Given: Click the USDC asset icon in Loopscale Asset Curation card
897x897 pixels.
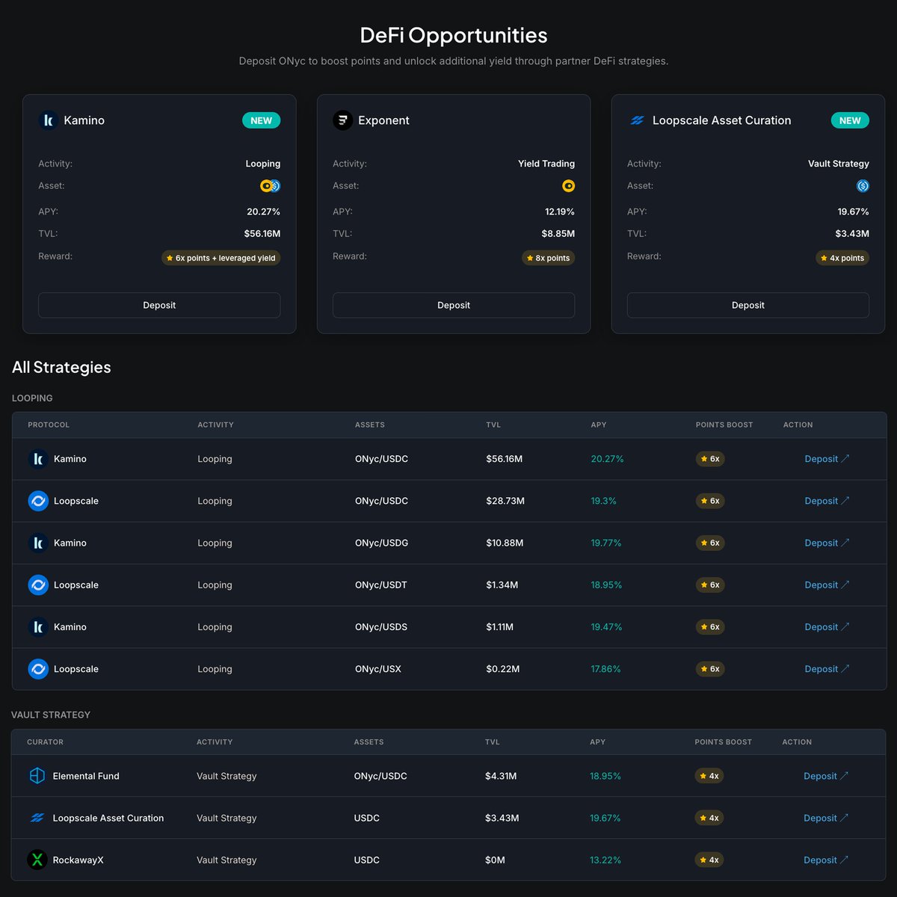Looking at the screenshot, I should point(863,186).
